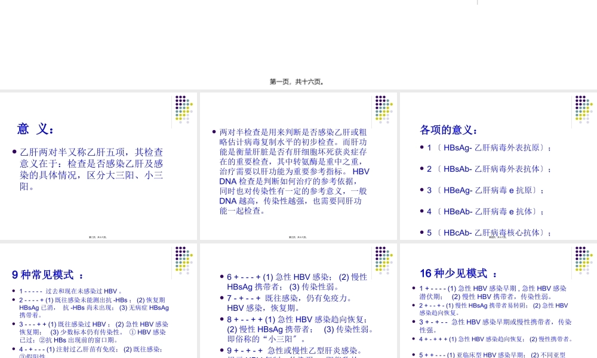Click the bullet marker before entry 1 - - - - -
Image resolution: width=597 pixels, height=358 pixels.
click(13, 291)
